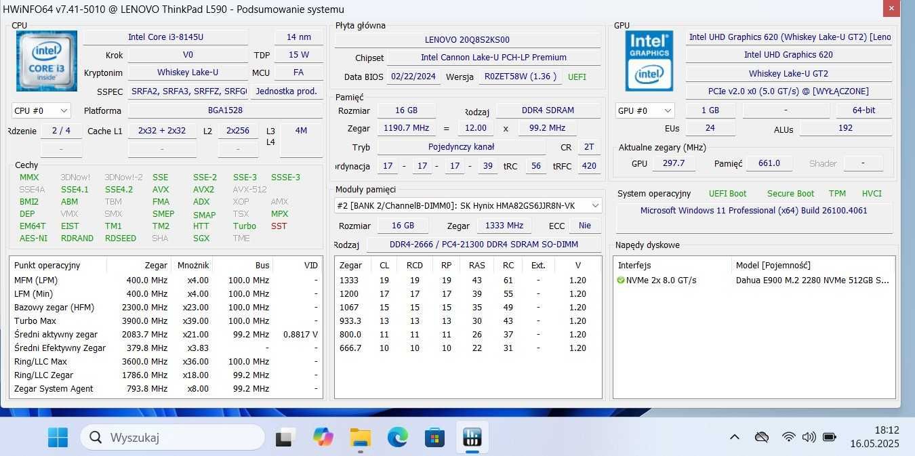Select the Zegar System Agent row

point(166,389)
